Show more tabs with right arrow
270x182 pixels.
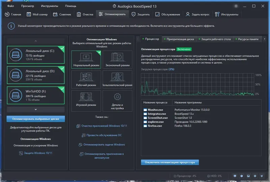[x=265, y=39]
